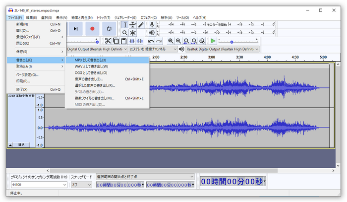Choose 'MP3 として書き出し' from the submenu

[94, 60]
